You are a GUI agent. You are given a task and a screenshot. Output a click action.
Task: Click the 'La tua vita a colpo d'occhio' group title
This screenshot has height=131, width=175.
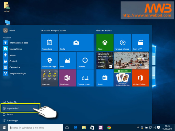point(53,30)
